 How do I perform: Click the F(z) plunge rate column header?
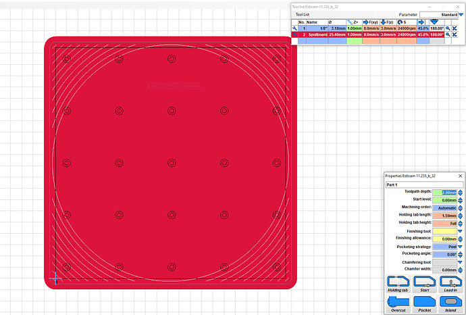coord(388,22)
